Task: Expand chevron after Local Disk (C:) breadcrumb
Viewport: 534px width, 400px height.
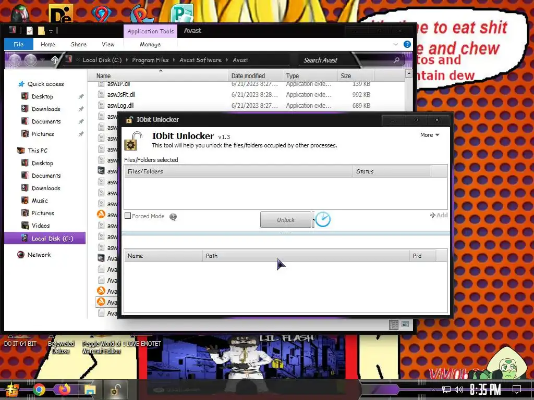Action: (x=127, y=60)
